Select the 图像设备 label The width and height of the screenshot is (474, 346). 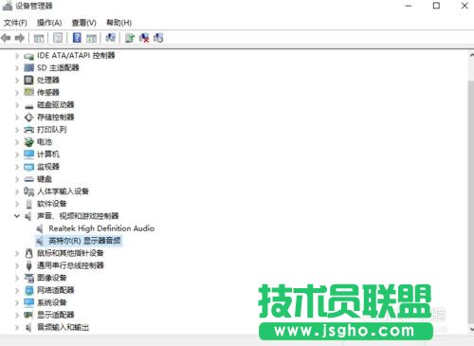52,278
